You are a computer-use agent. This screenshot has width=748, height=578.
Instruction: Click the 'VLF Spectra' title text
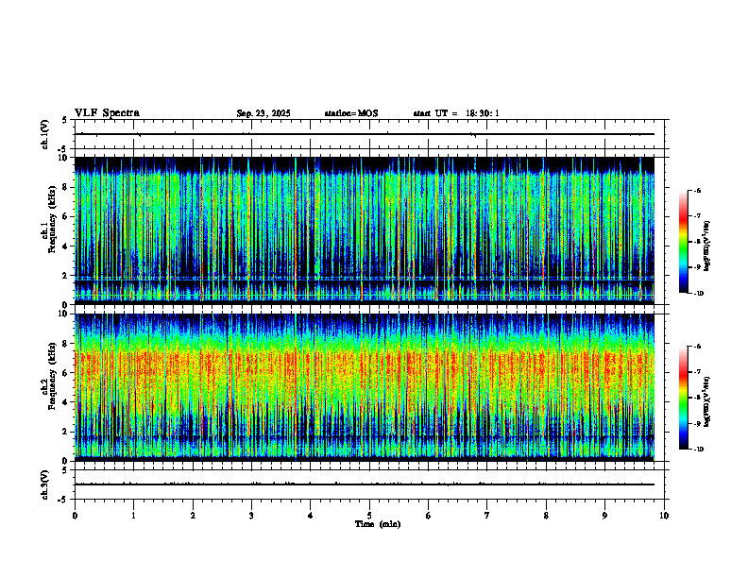(107, 113)
